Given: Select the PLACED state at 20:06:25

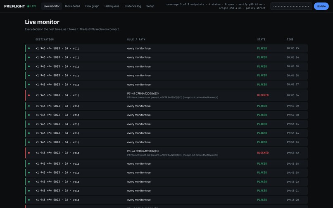Looking at the screenshot, I should pos(262,48).
